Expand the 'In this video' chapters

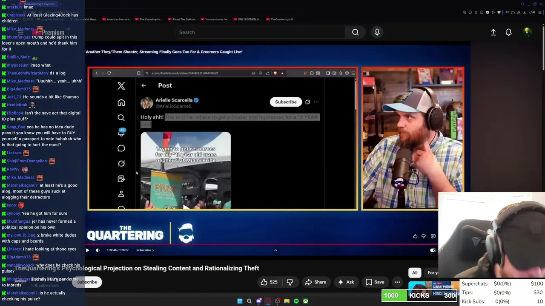(x=145, y=250)
